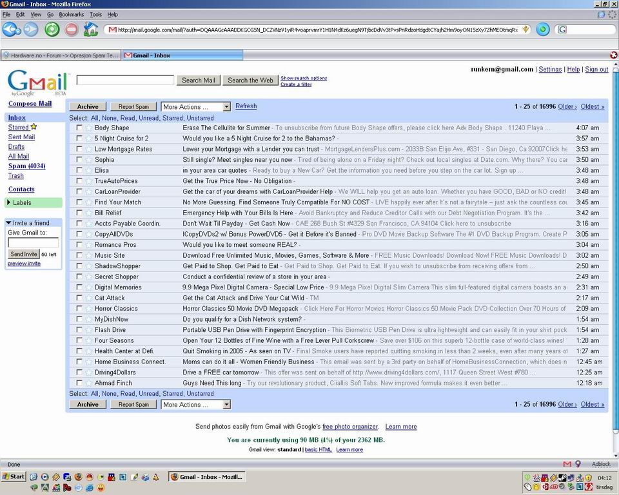Tick the Horror Classics message checkbox
This screenshot has height=495, width=619.
pyautogui.click(x=79, y=308)
